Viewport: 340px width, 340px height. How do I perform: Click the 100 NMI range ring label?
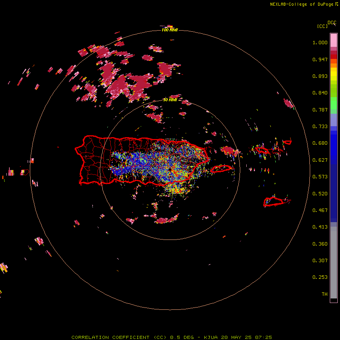(170, 30)
